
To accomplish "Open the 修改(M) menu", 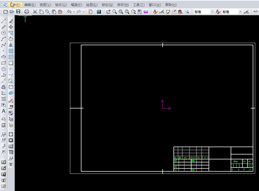I will tap(123, 5).
